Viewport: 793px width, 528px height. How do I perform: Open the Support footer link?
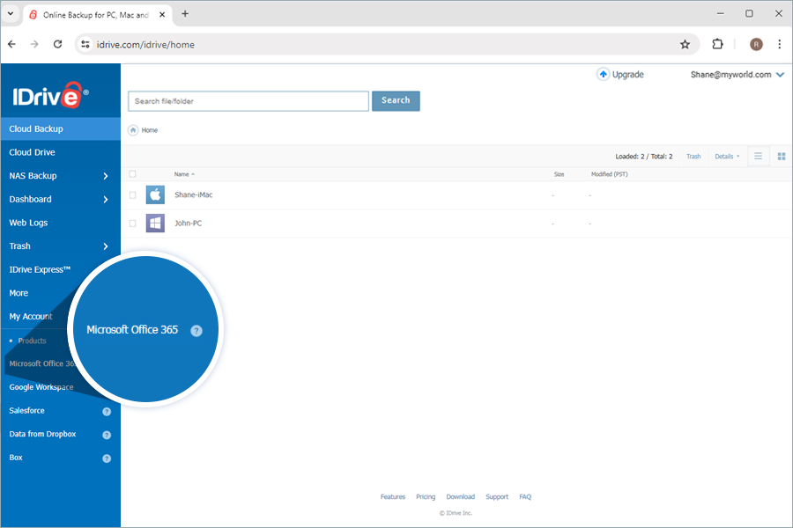tap(497, 496)
